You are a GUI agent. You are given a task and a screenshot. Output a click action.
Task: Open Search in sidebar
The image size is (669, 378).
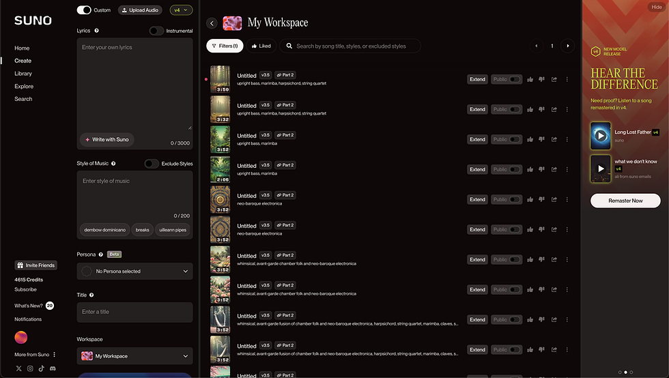pos(23,99)
